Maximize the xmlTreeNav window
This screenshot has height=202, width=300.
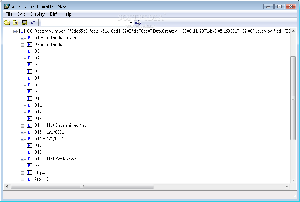tap(279, 7)
